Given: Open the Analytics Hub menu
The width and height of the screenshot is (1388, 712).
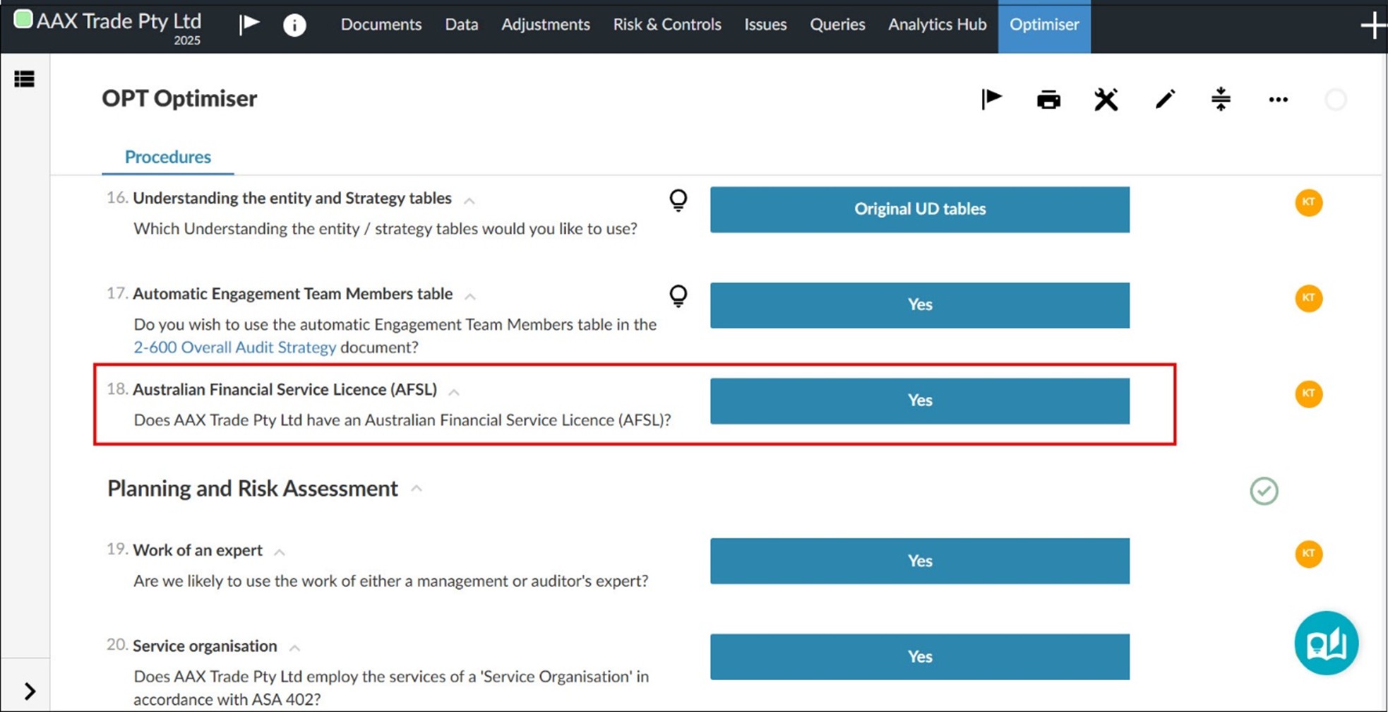Looking at the screenshot, I should (937, 25).
